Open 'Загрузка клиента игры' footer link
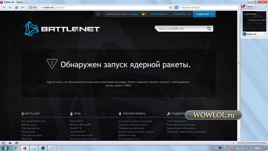Screen dimensions: 268x151 [84, 139]
